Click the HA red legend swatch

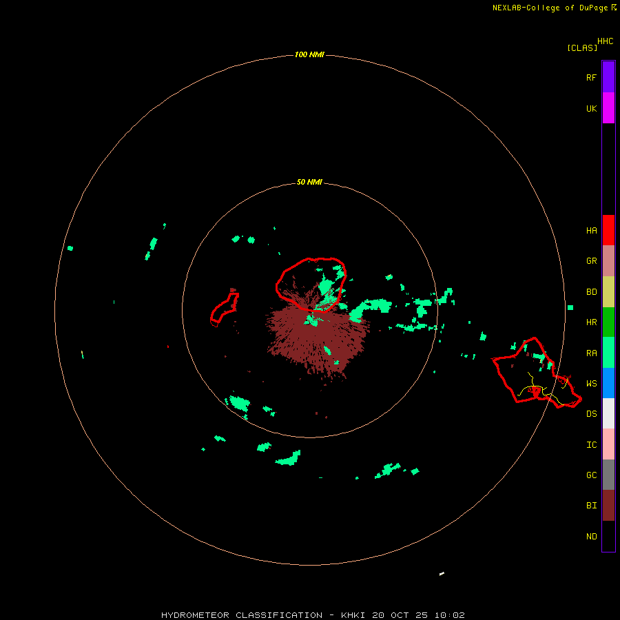coord(608,230)
